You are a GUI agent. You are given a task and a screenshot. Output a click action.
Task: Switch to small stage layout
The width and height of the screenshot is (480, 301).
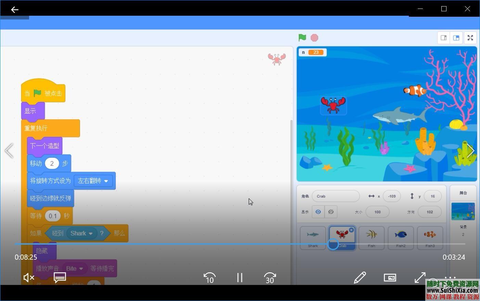tap(444, 38)
